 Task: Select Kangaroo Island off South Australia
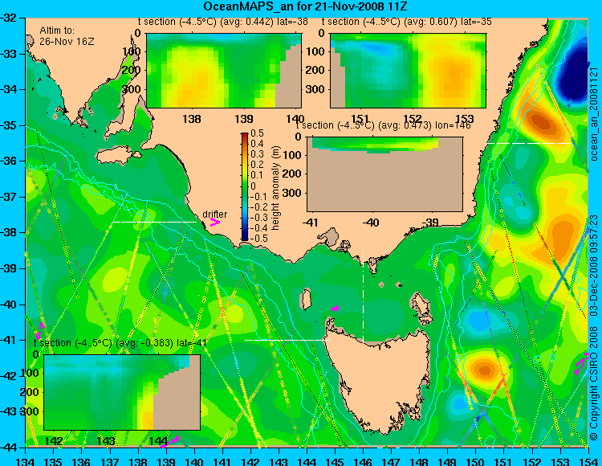point(118,157)
